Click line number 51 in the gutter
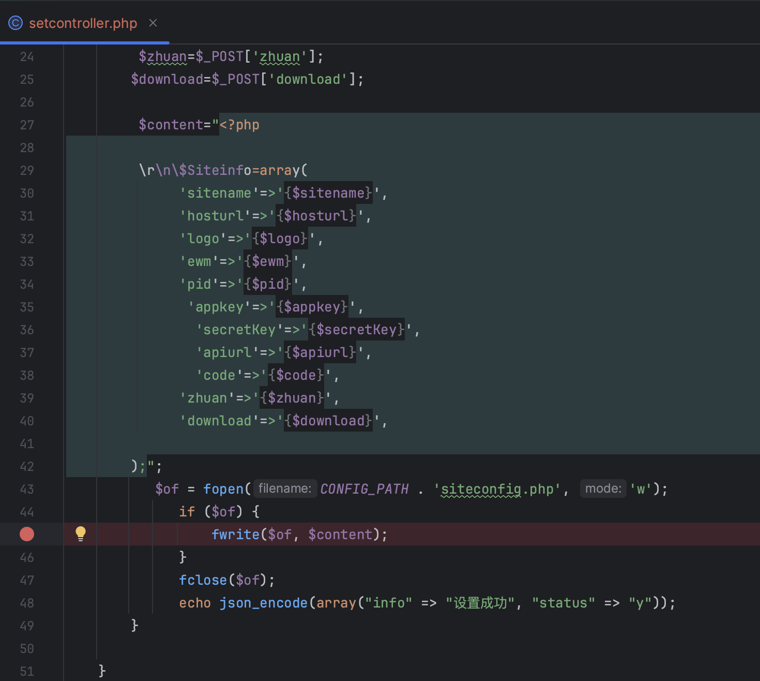760x681 pixels. [x=27, y=671]
